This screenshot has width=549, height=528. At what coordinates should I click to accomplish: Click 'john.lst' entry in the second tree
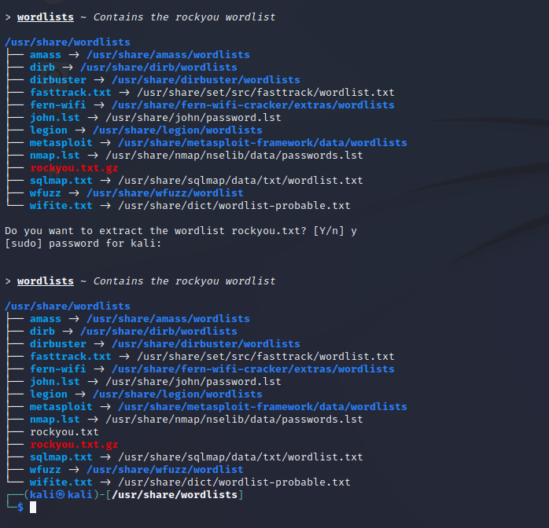click(54, 382)
